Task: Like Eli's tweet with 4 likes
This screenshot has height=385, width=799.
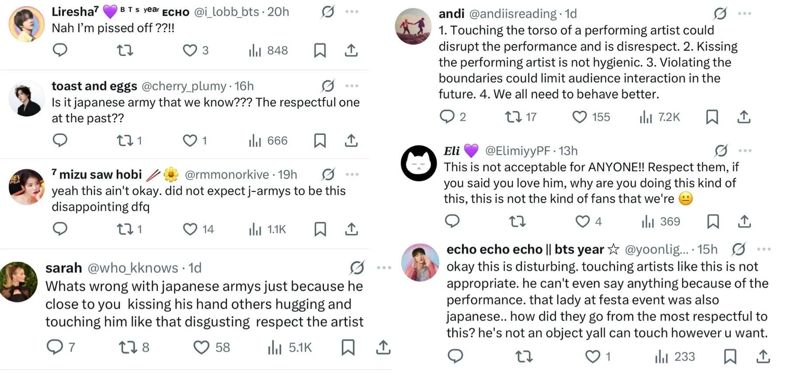Action: click(x=582, y=222)
